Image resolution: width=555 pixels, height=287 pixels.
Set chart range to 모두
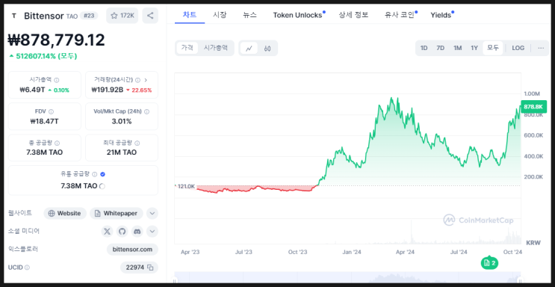(x=493, y=48)
